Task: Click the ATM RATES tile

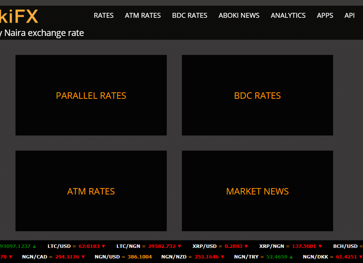Action: tap(91, 191)
